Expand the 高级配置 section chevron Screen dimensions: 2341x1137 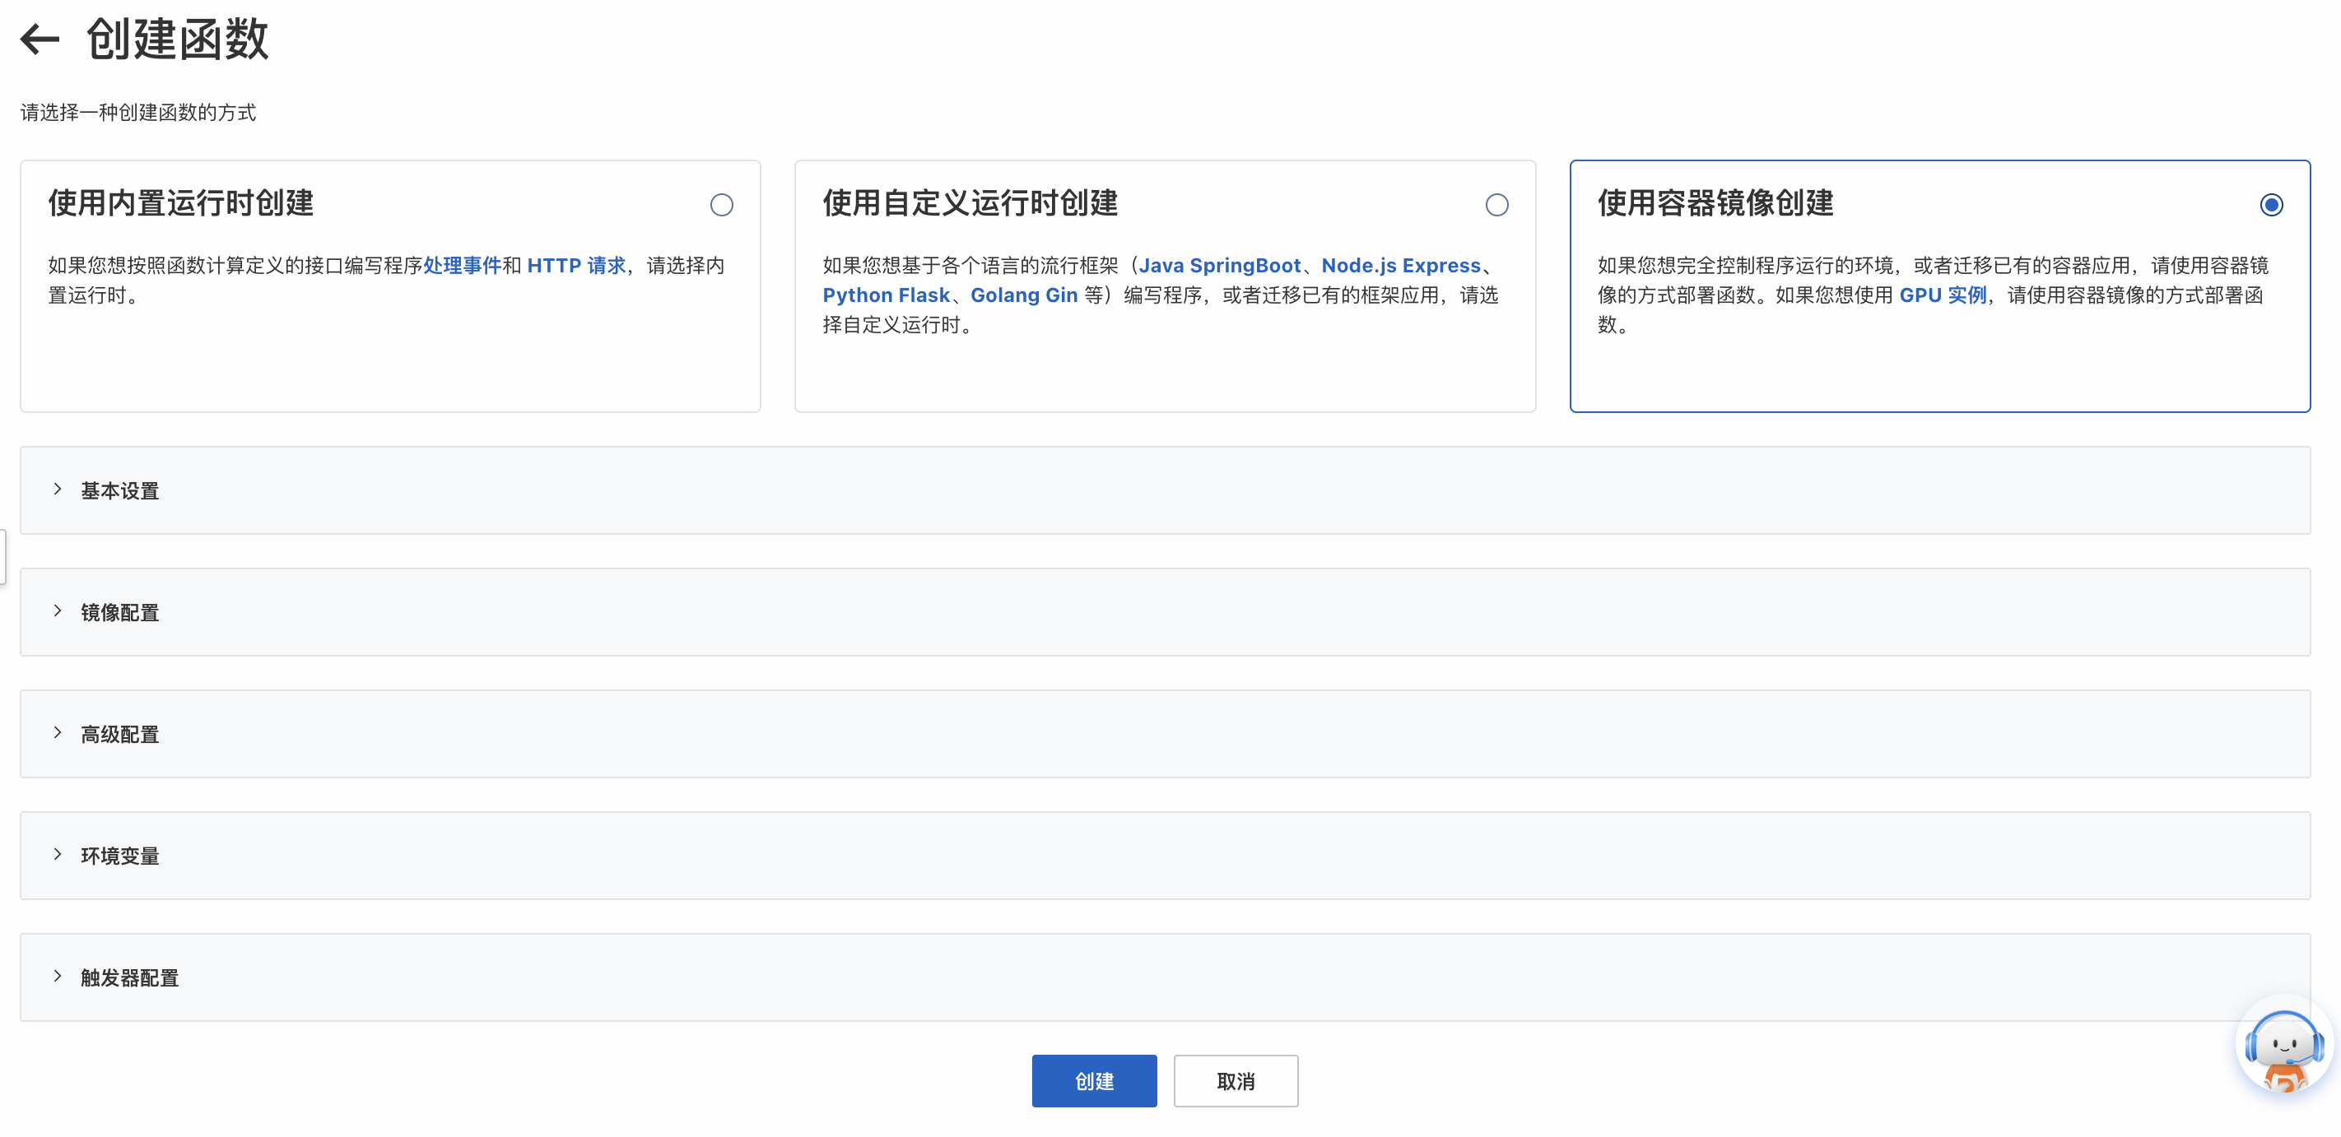pos(58,733)
